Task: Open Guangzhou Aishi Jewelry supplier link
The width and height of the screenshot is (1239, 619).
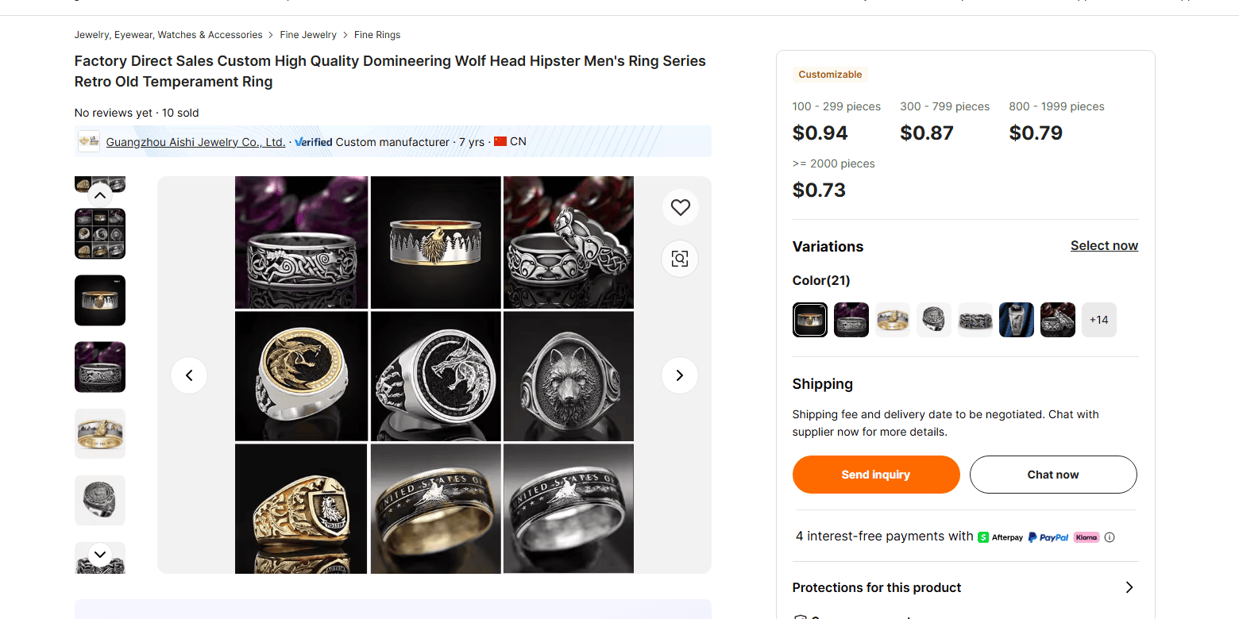Action: pos(195,142)
